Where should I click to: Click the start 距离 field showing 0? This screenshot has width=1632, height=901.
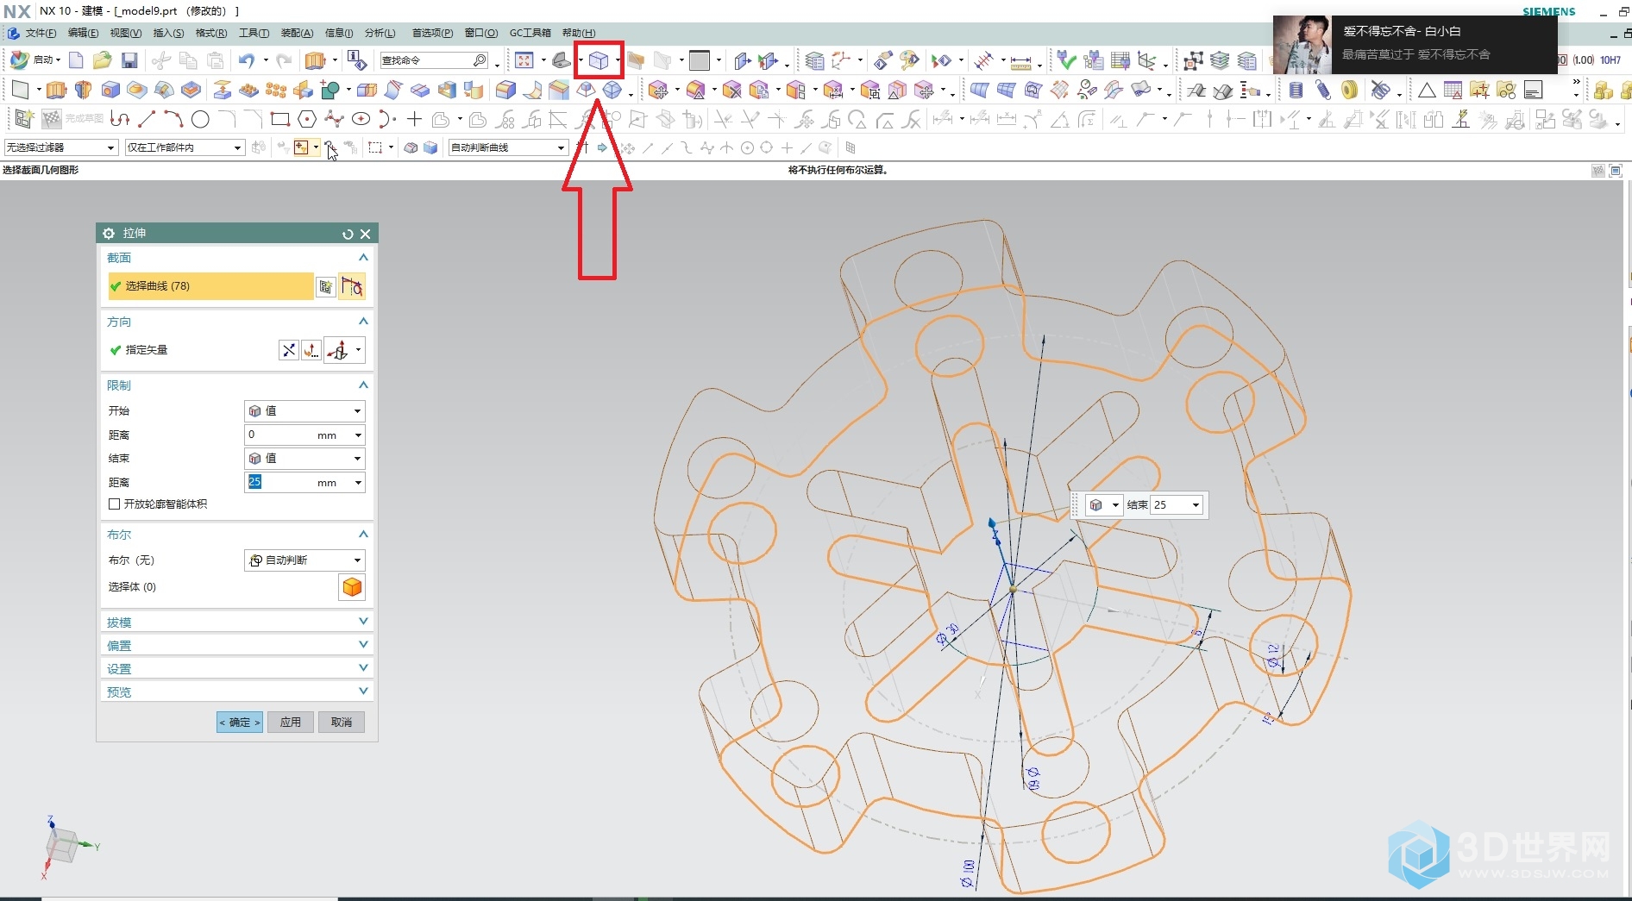click(304, 435)
